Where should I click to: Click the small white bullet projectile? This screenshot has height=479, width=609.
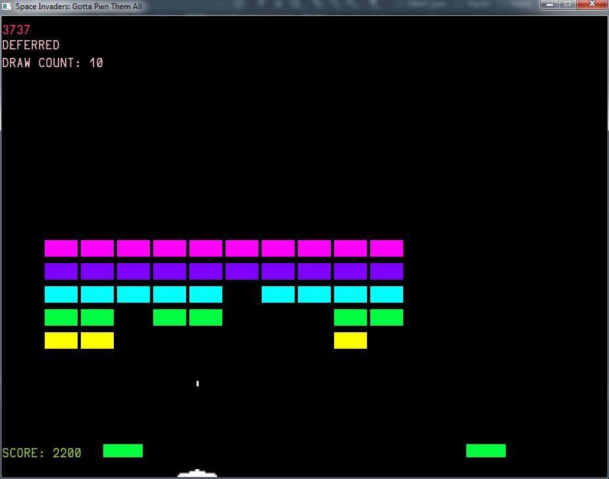point(198,384)
